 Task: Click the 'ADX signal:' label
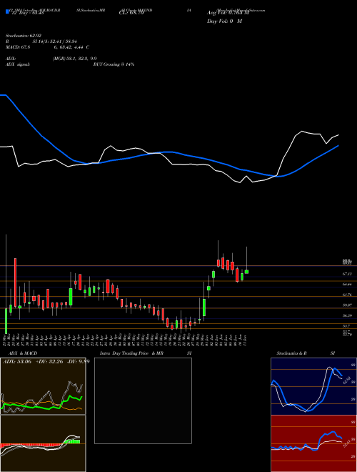click(18, 64)
